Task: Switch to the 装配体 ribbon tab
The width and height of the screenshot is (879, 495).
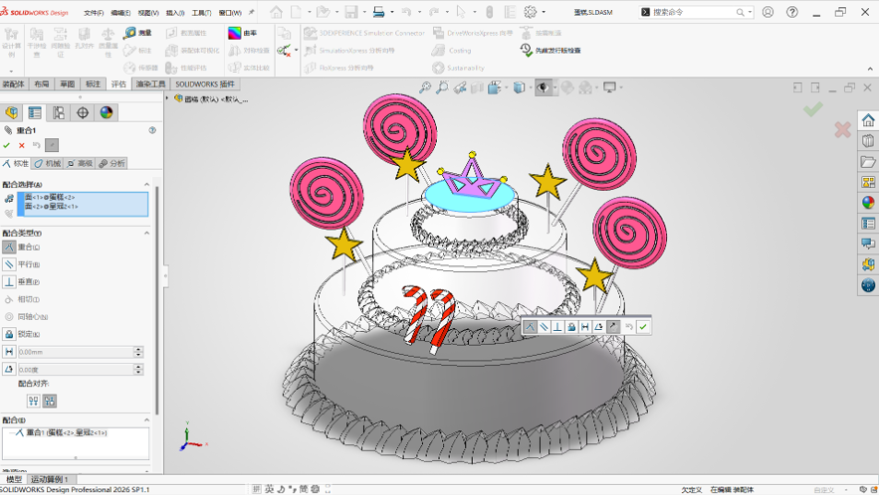Action: [x=14, y=84]
